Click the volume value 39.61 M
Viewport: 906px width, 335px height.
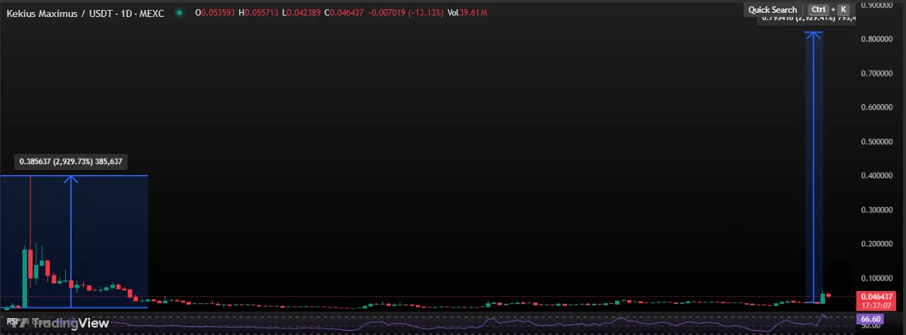(x=473, y=12)
